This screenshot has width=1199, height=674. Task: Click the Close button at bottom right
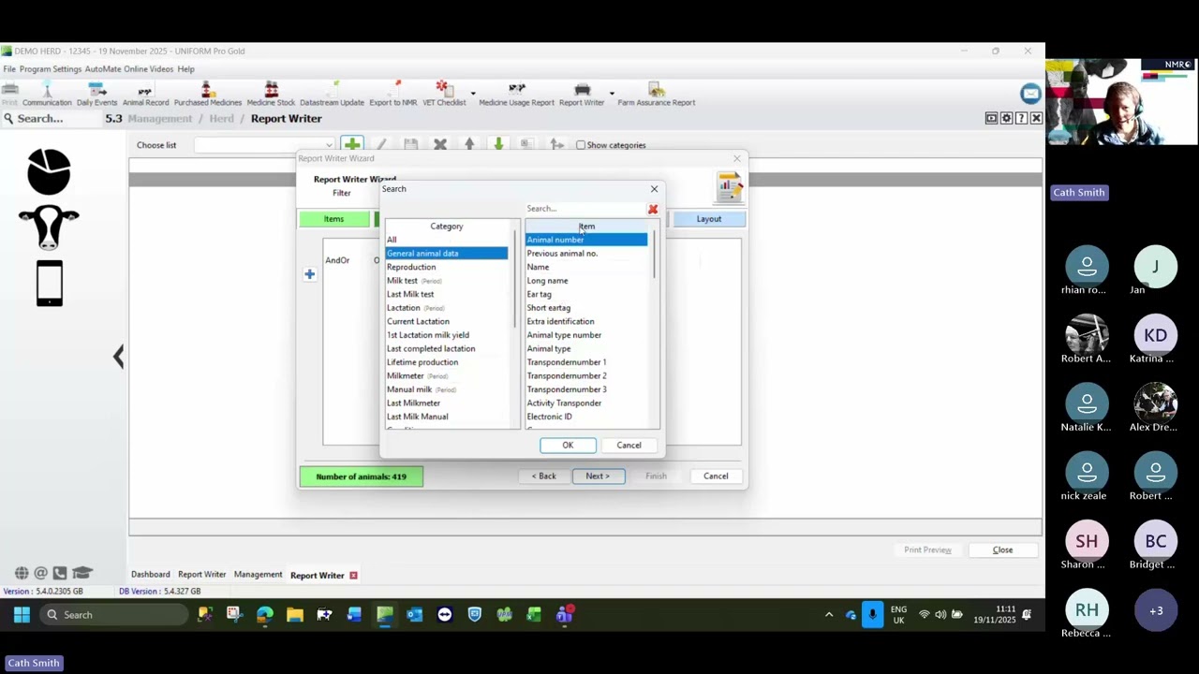(x=1002, y=550)
